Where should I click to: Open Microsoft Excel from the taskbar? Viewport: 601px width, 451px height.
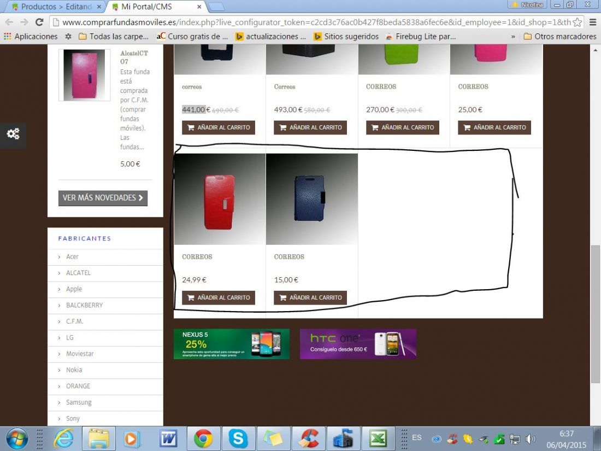click(379, 439)
